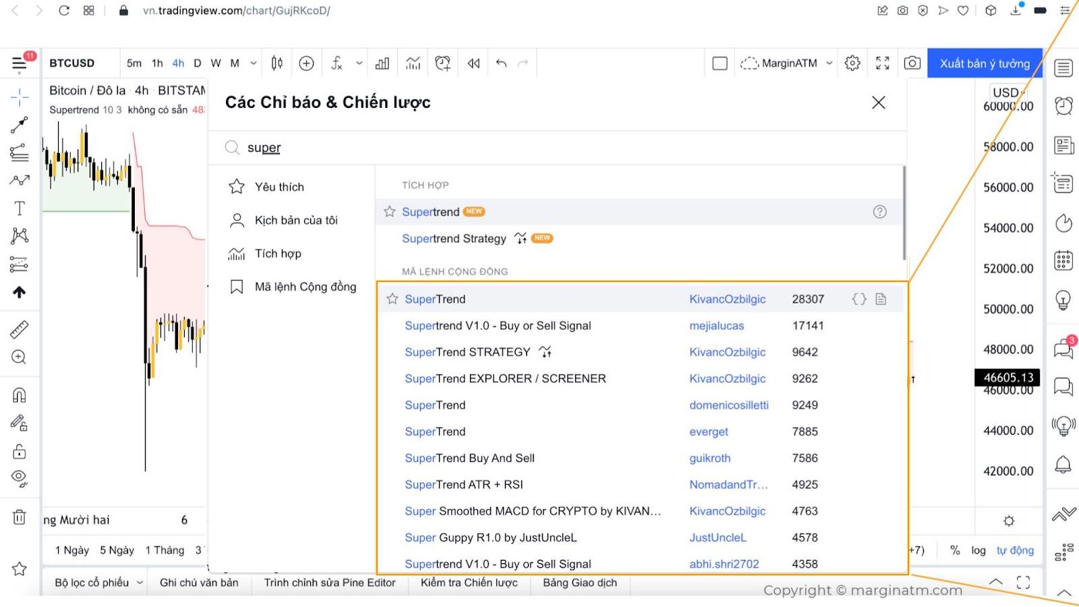View source code of SuperTrend script
Screen dimensions: 1079x607
858,299
